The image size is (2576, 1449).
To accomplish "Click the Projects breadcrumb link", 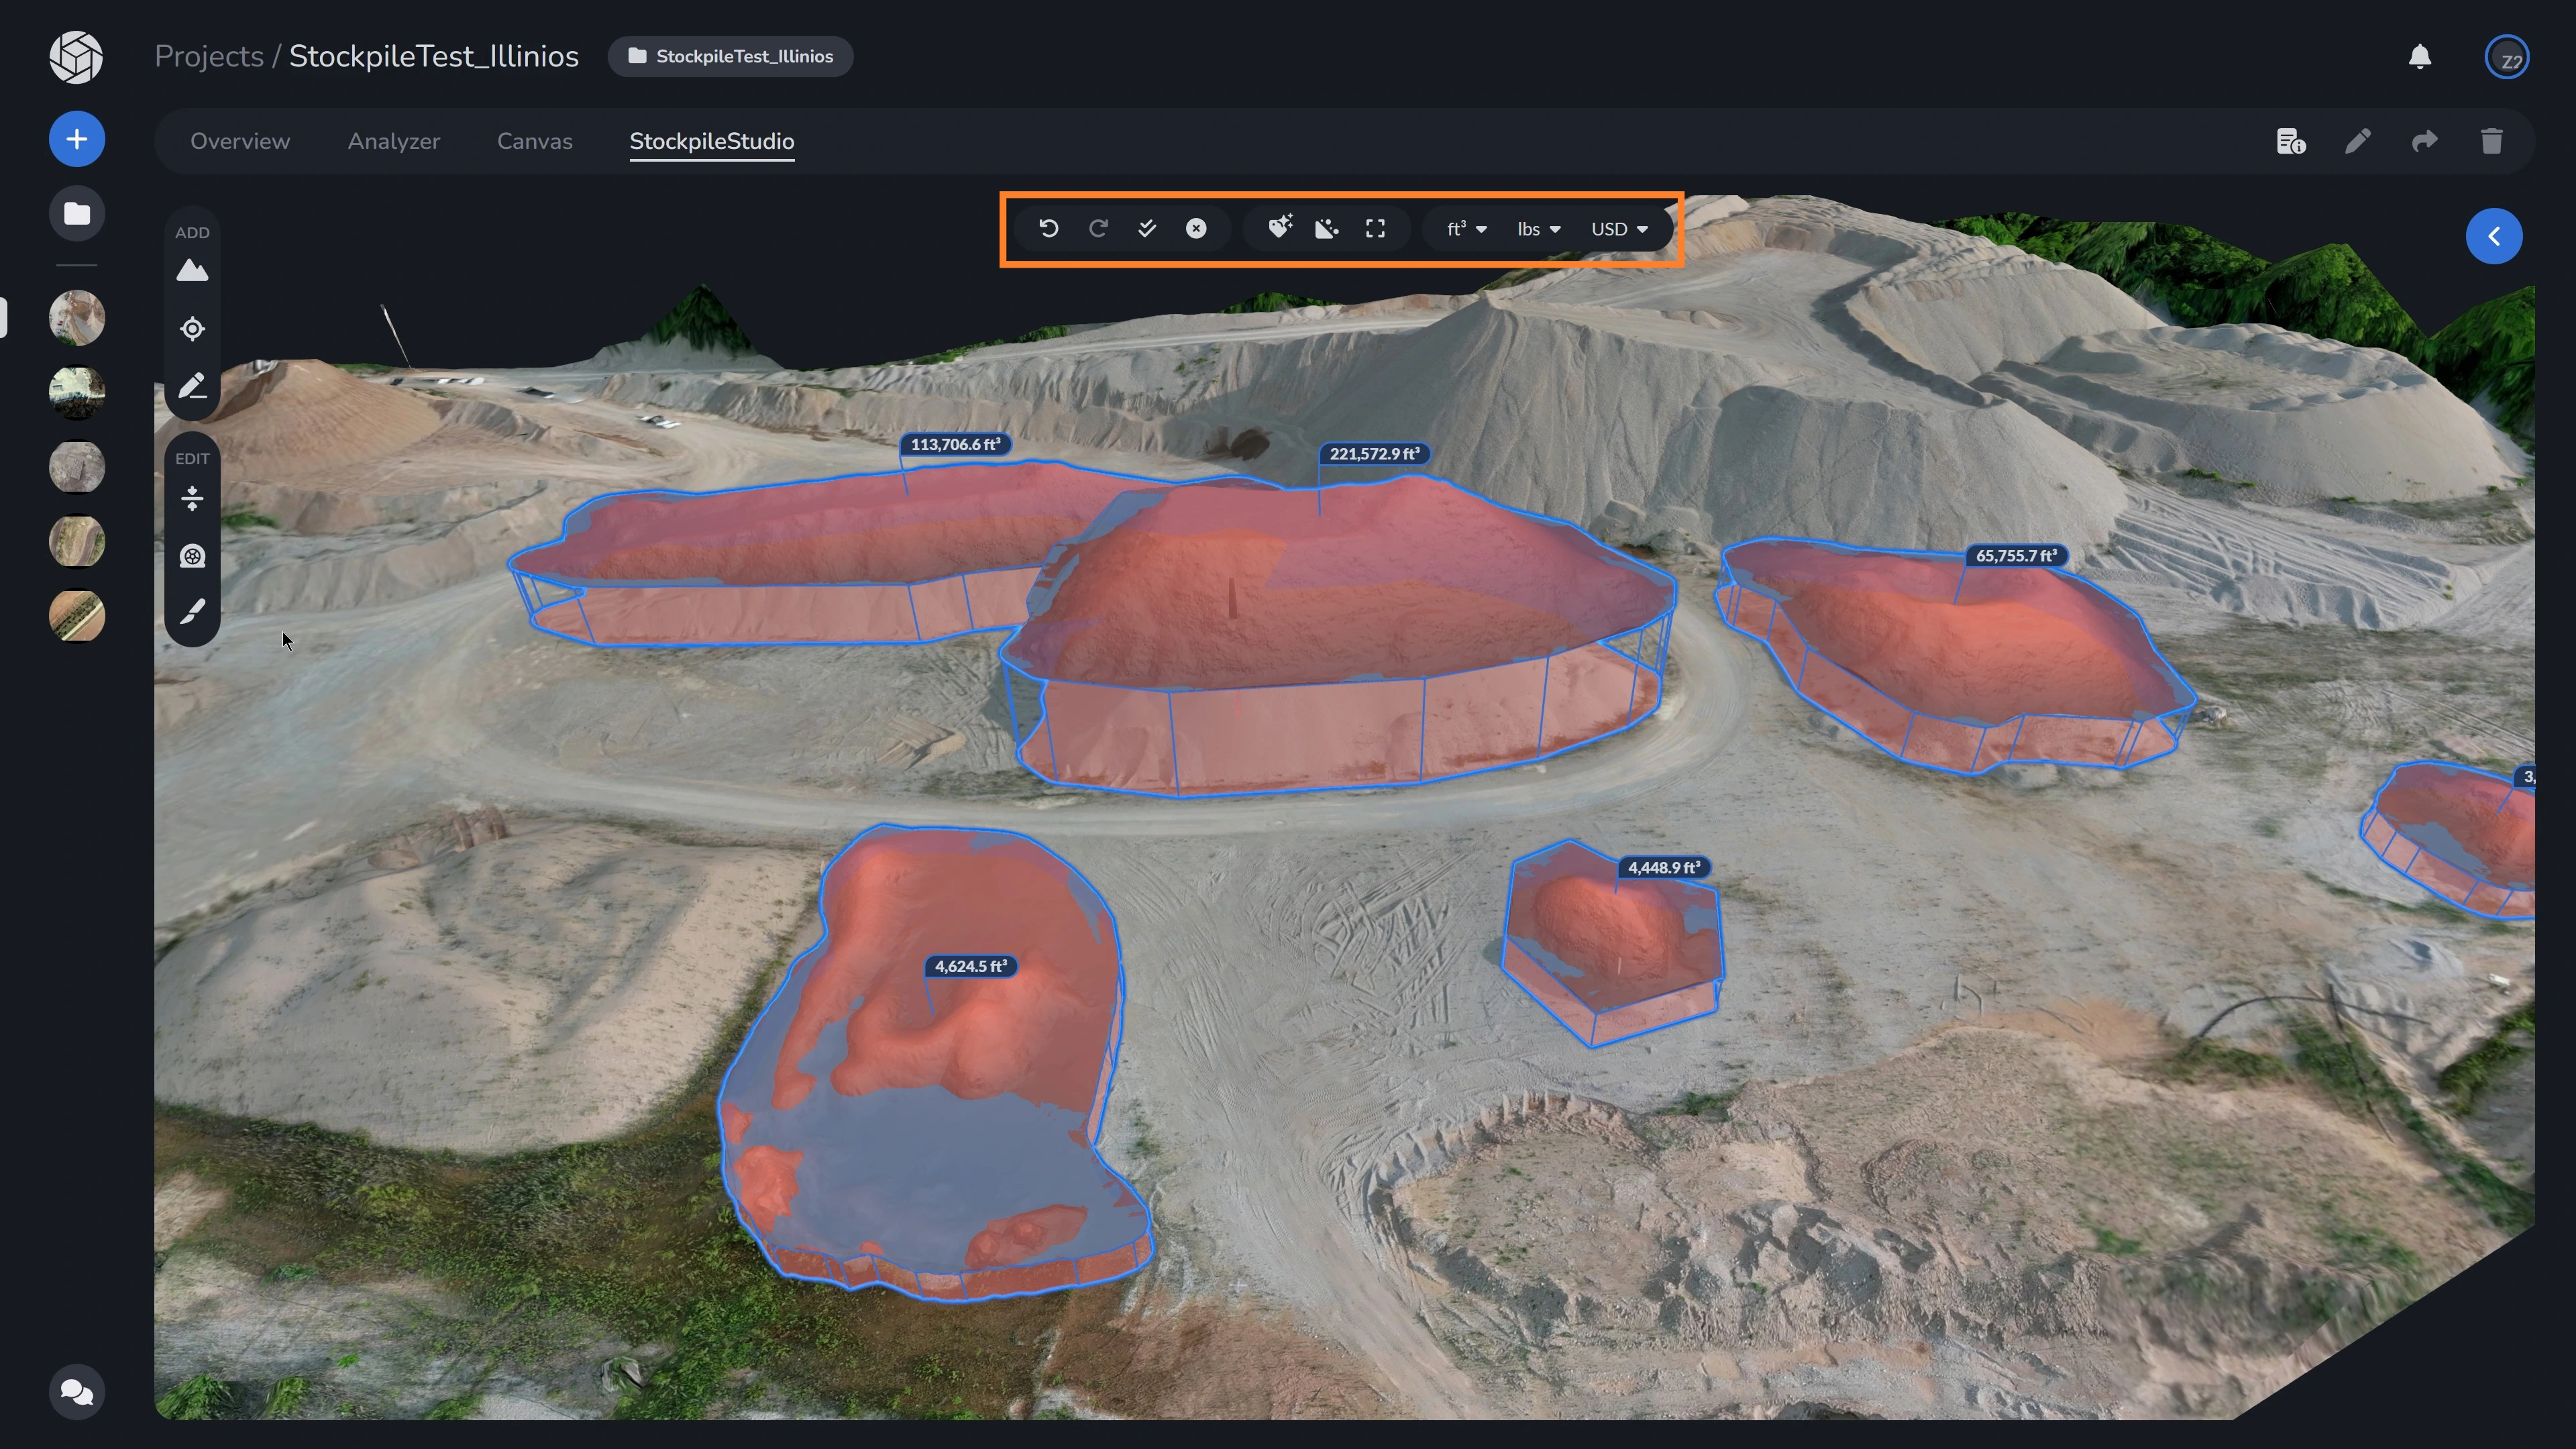I will click(208, 56).
